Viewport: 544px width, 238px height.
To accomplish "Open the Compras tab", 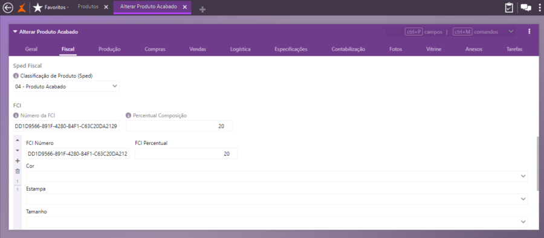I will pyautogui.click(x=155, y=50).
